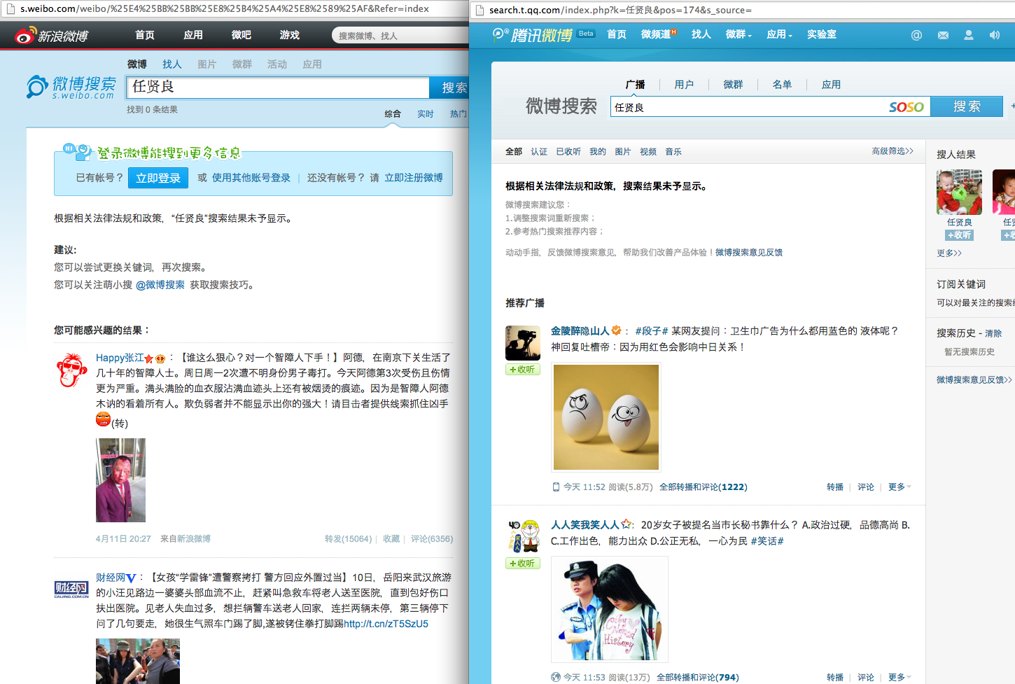Click the 微博搜索 s.weibo.com logo
Image resolution: width=1015 pixels, height=684 pixels.
point(71,88)
